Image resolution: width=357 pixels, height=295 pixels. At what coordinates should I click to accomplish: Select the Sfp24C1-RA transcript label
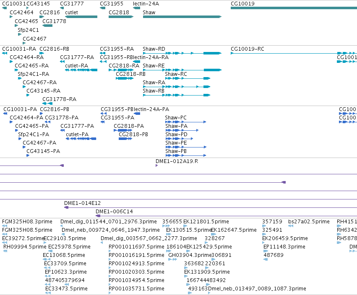click(x=33, y=74)
